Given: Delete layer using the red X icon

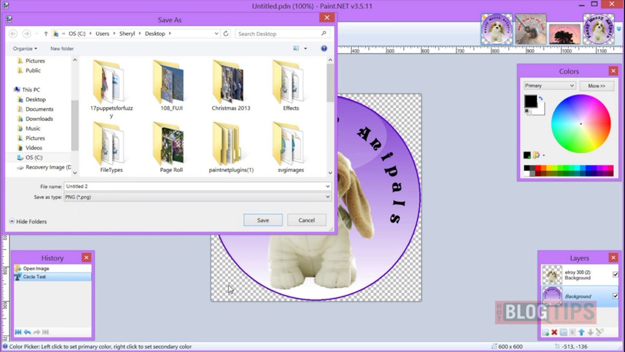Looking at the screenshot, I should pyautogui.click(x=554, y=332).
